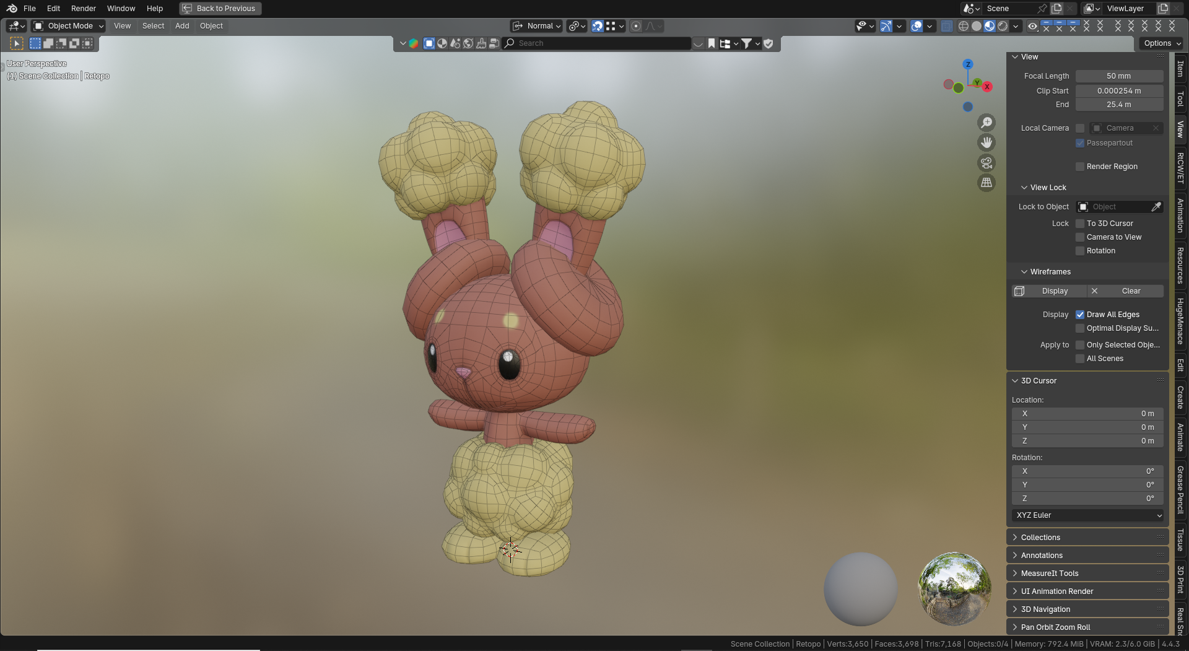The image size is (1189, 651).
Task: Click the Back to Previous button
Action: (x=220, y=9)
